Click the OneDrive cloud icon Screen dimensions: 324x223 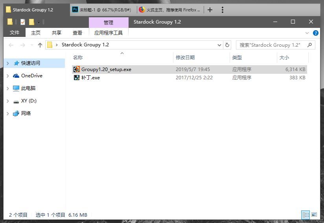pyautogui.click(x=16, y=76)
